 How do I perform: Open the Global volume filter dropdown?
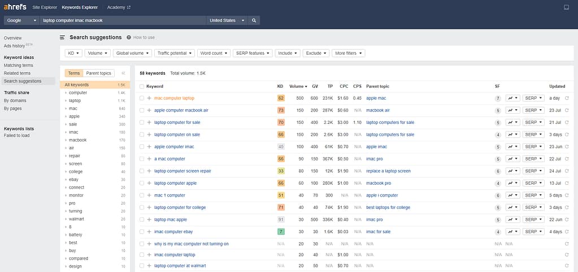[133, 53]
